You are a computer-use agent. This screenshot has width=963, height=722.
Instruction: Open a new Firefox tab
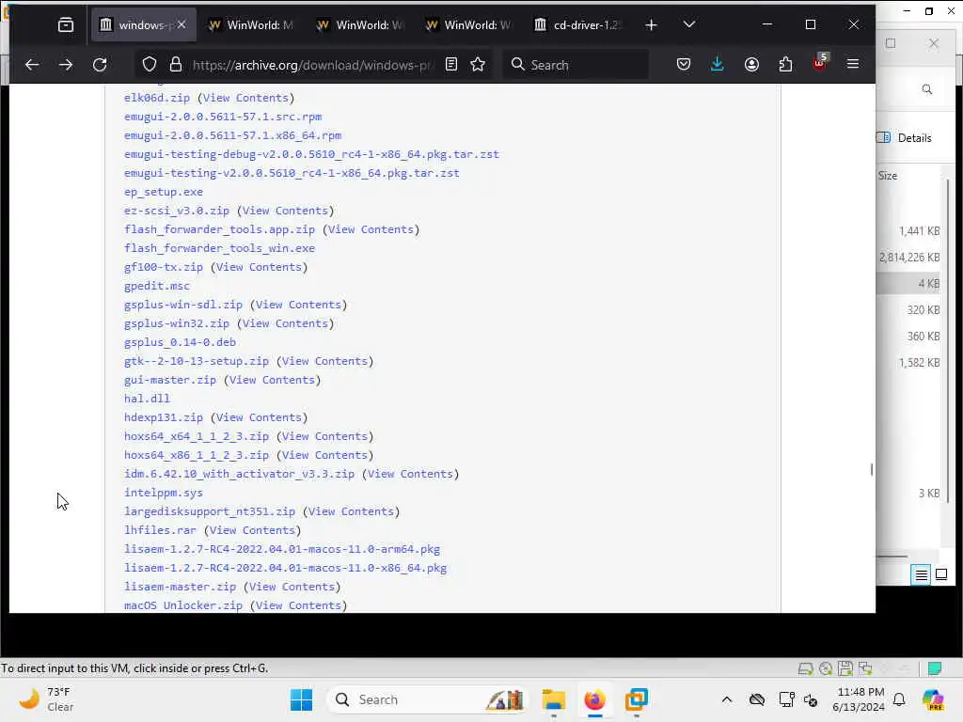[x=651, y=24]
